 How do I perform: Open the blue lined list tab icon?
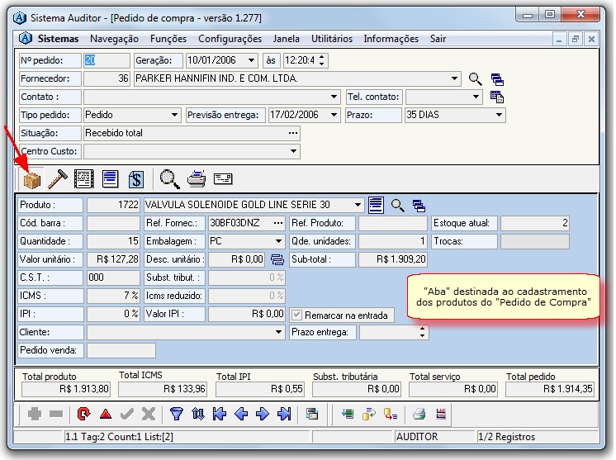click(x=110, y=178)
